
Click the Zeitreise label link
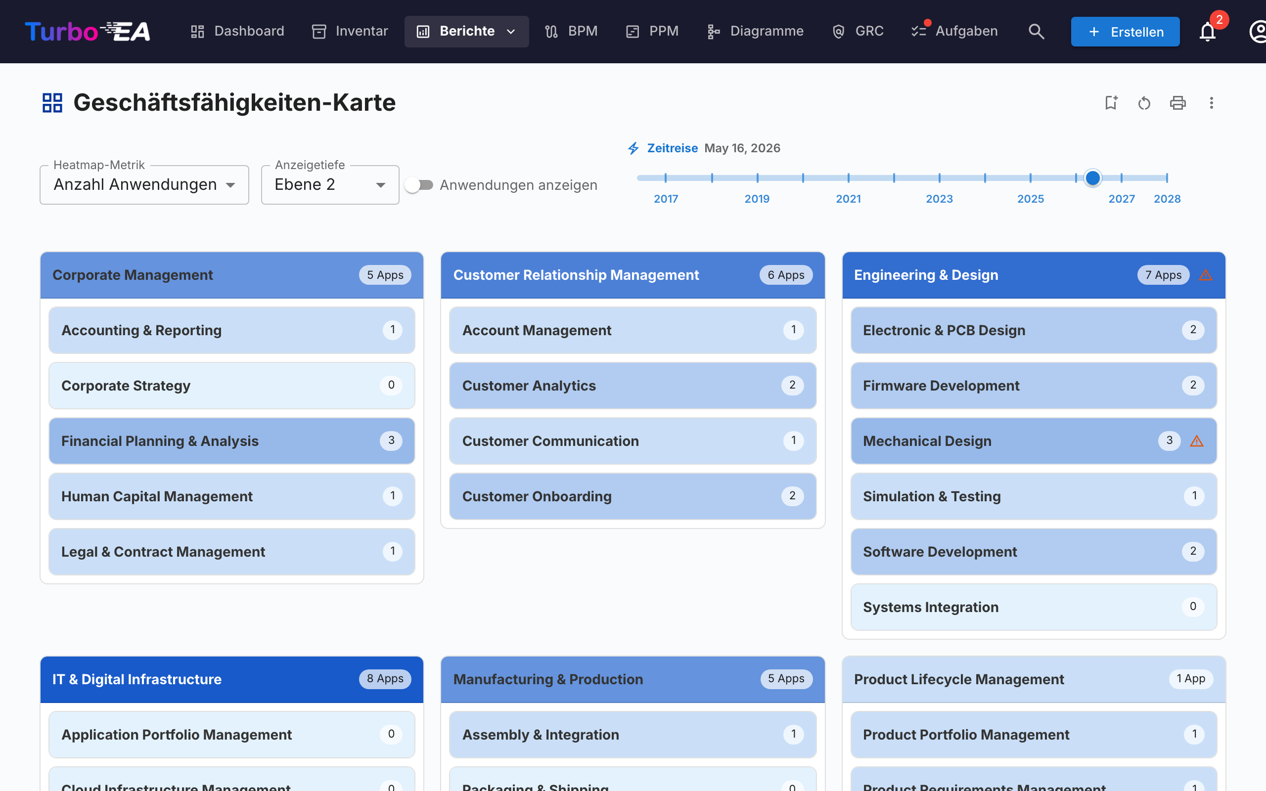coord(672,148)
